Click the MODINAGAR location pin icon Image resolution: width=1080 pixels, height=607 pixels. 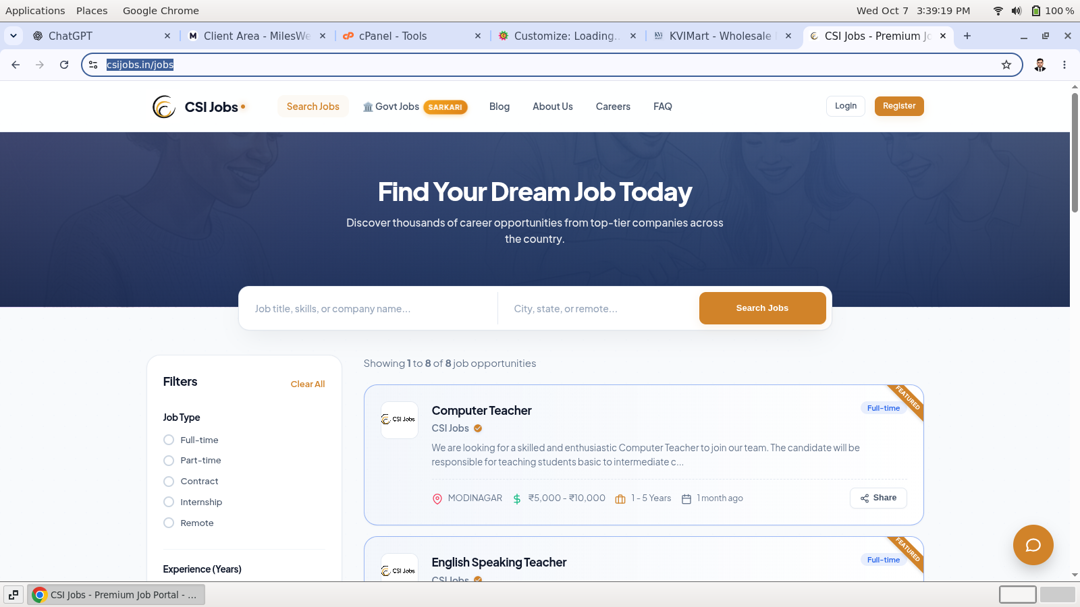437,498
